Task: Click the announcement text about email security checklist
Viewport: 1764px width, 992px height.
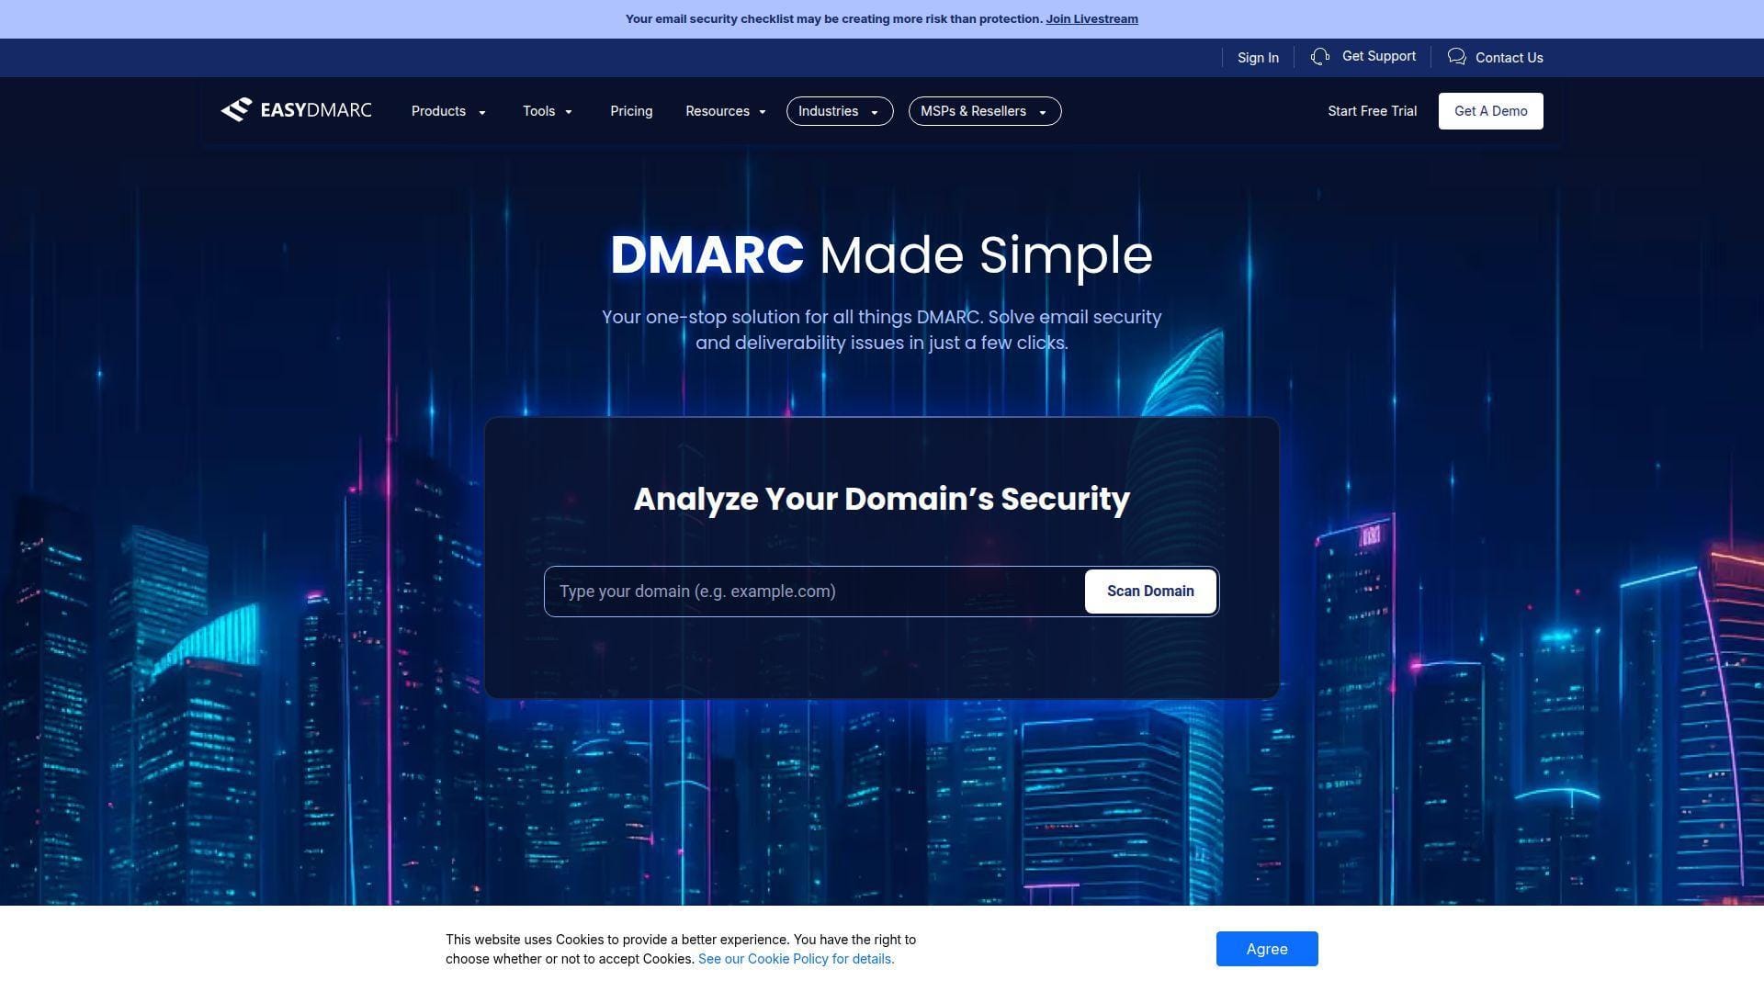Action: (833, 18)
